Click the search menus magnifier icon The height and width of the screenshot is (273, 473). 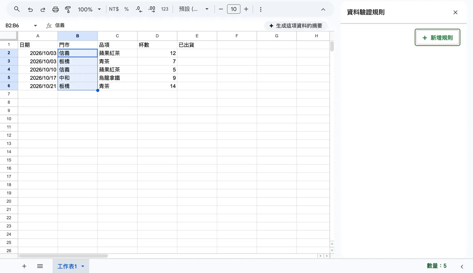pyautogui.click(x=17, y=9)
